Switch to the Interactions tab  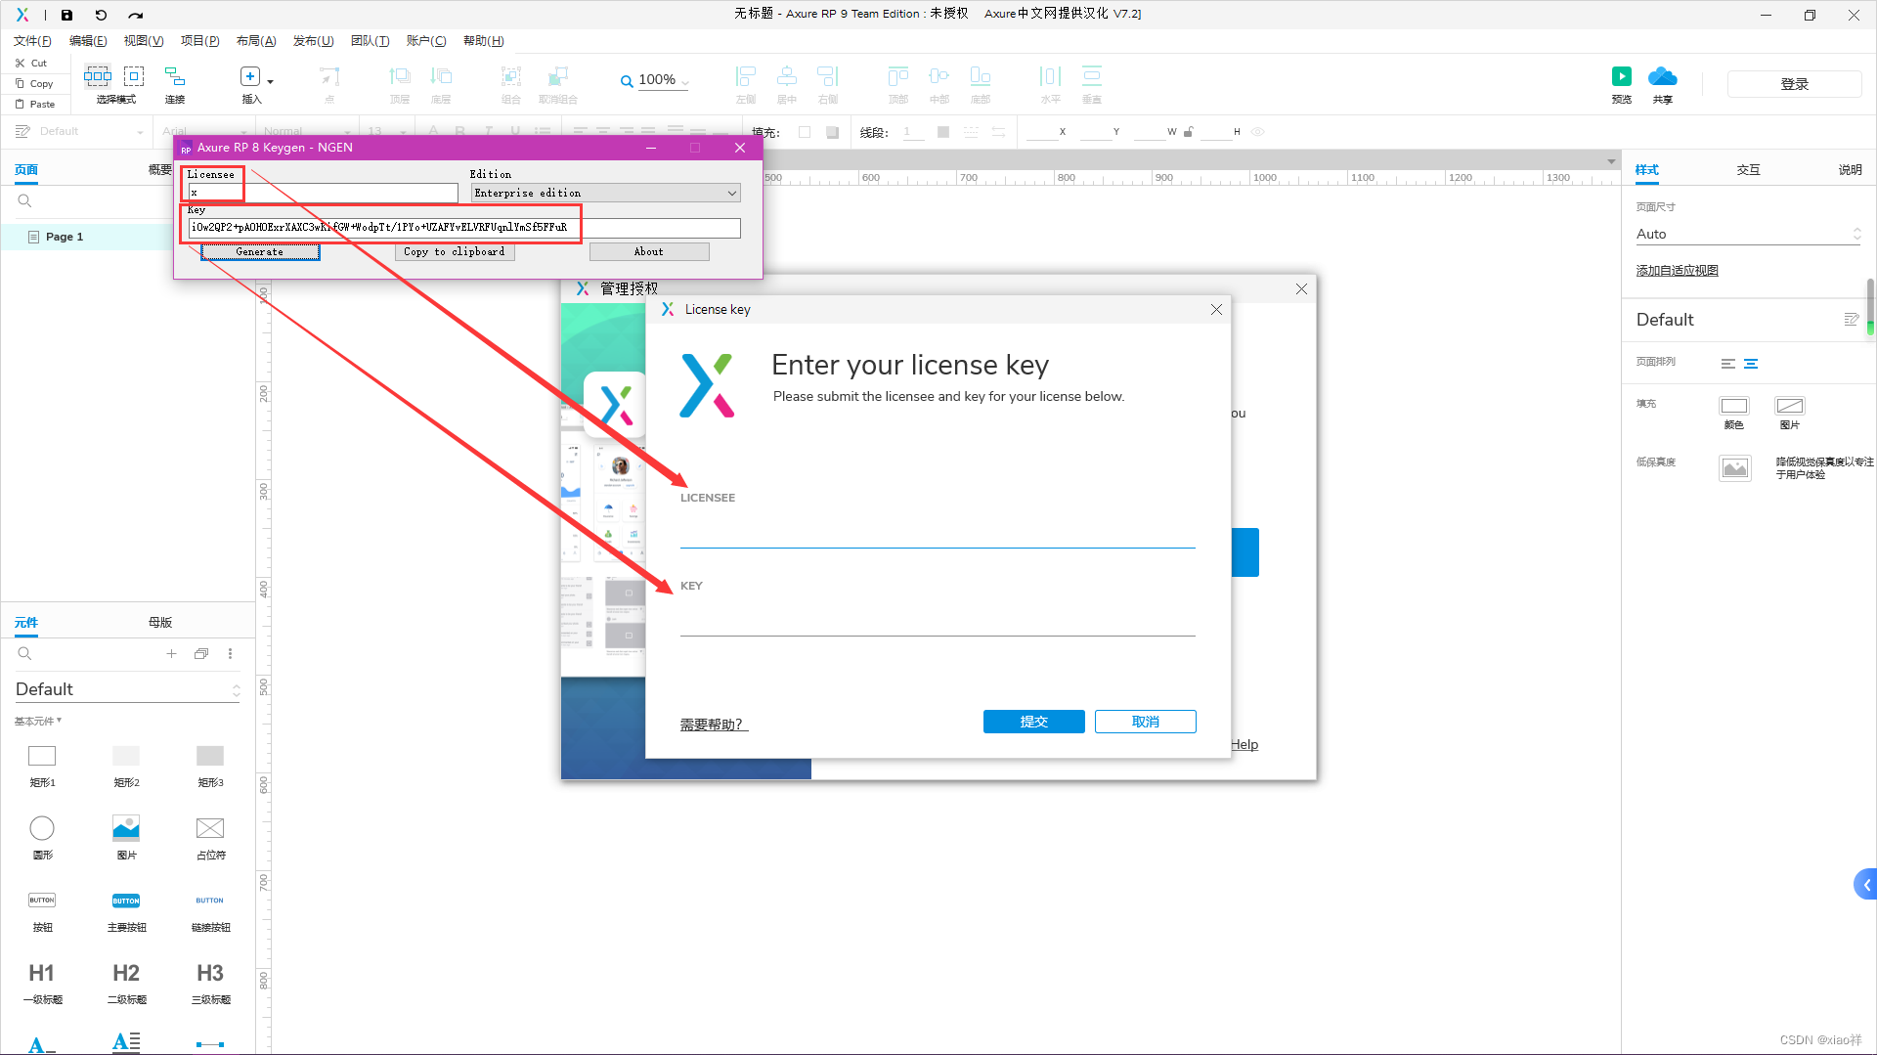(x=1748, y=170)
